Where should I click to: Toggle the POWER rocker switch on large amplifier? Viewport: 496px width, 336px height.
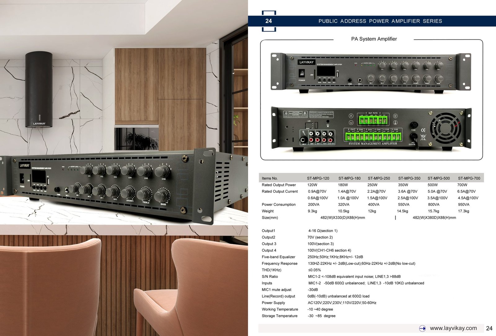point(22,178)
